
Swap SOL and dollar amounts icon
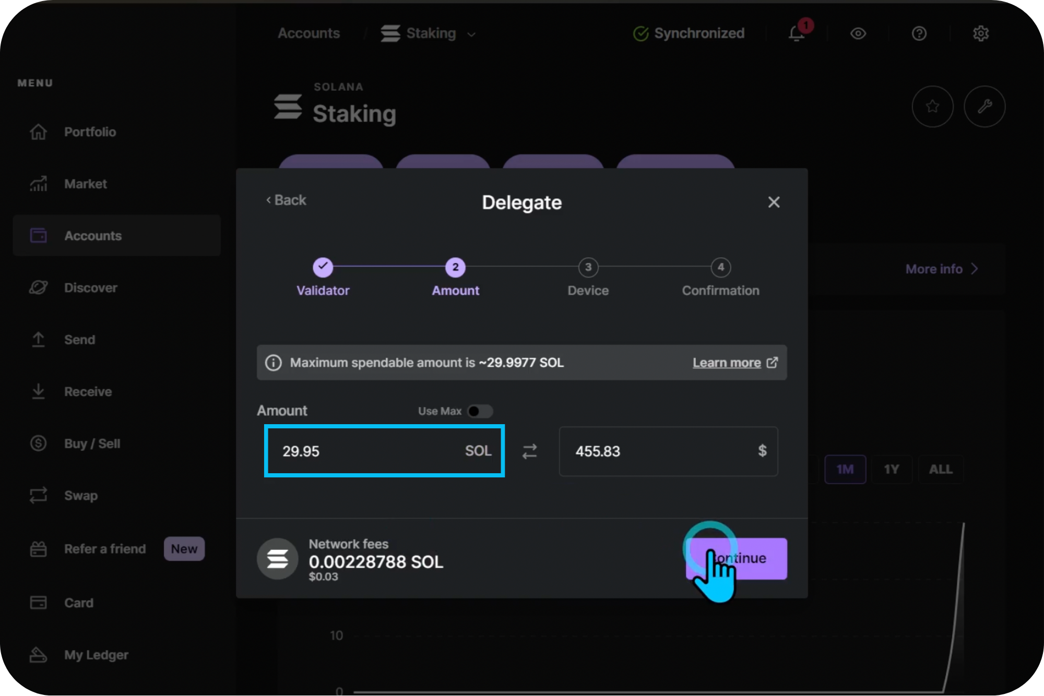(x=530, y=451)
